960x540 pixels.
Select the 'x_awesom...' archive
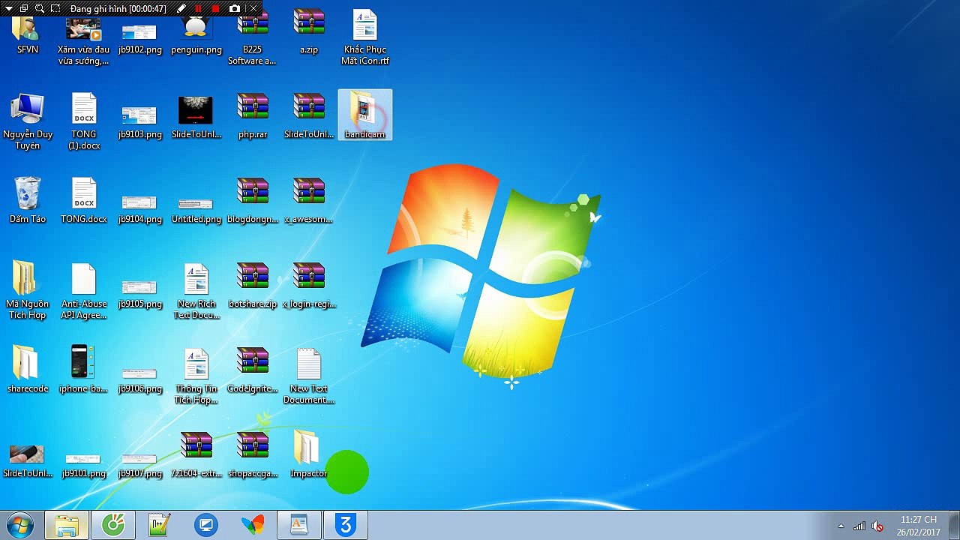pyautogui.click(x=309, y=201)
